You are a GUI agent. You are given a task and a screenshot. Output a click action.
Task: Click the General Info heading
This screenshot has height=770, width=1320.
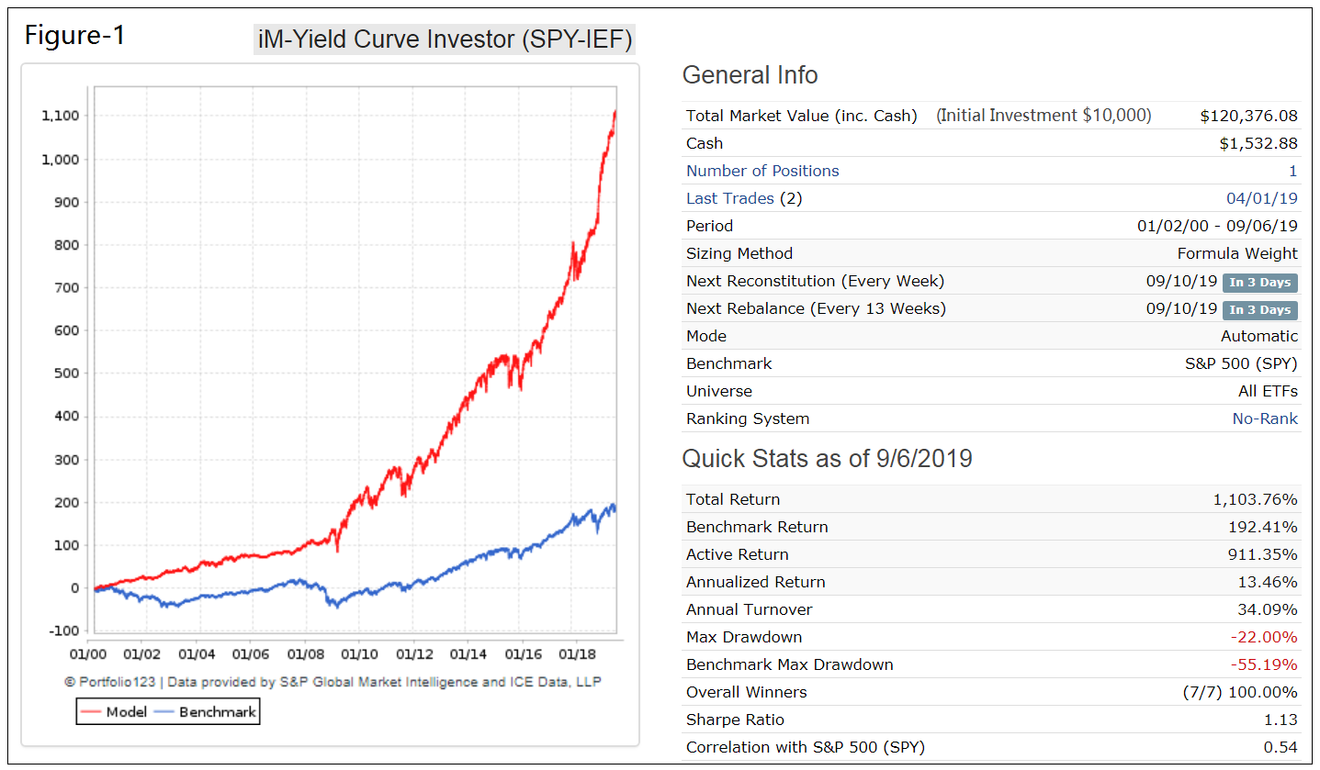(x=750, y=75)
